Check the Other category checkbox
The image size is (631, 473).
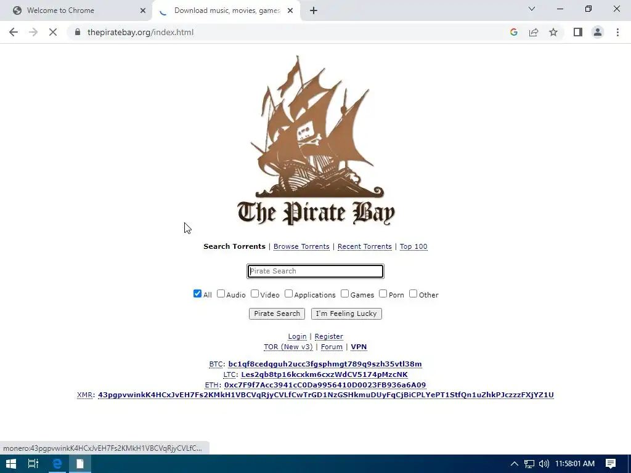tap(413, 294)
